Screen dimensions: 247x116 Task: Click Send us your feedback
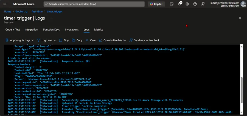coord(144,40)
